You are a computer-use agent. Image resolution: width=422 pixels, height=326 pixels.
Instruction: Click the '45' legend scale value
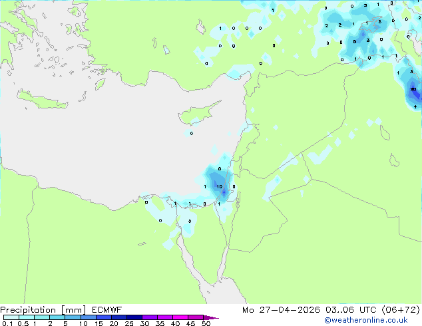click(x=190, y=323)
